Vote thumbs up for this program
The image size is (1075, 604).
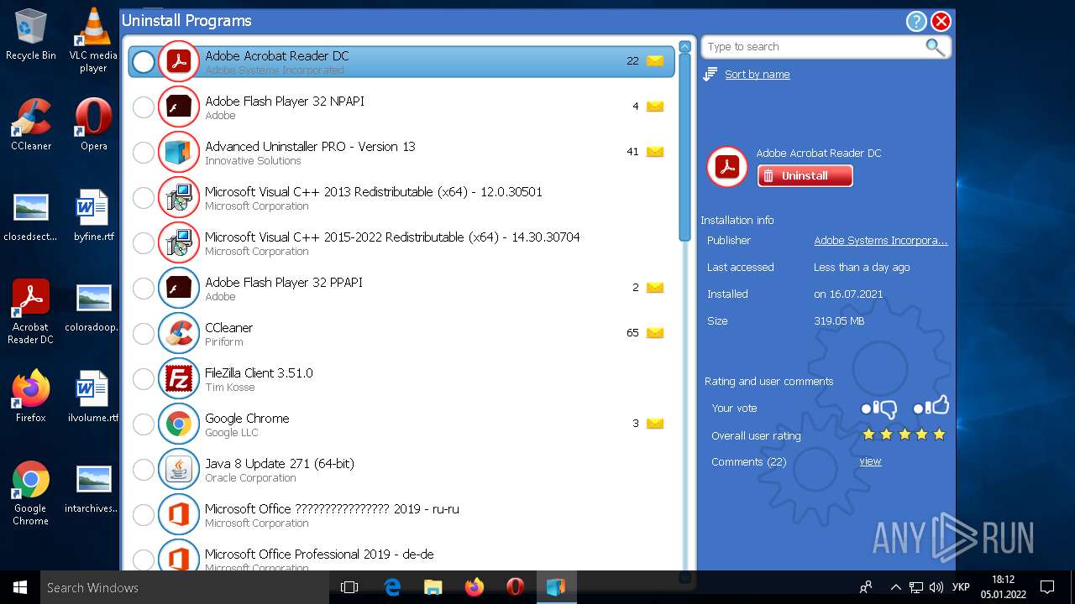click(931, 407)
